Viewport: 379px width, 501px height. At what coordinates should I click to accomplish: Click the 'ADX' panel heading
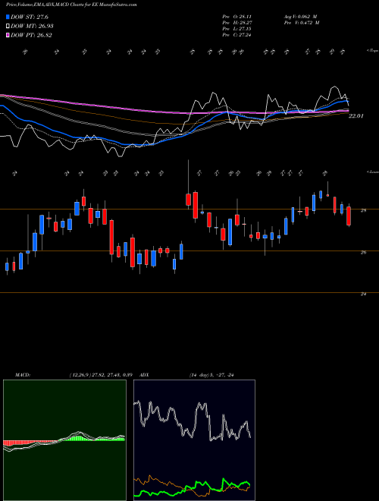[145, 375]
